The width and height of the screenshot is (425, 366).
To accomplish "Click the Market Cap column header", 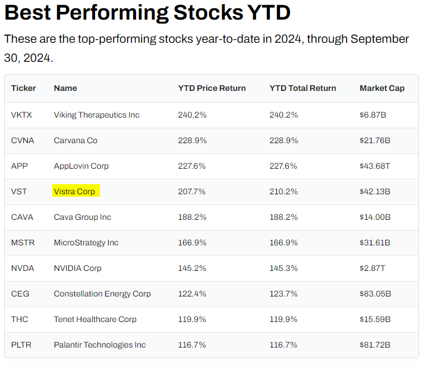I will (x=382, y=88).
